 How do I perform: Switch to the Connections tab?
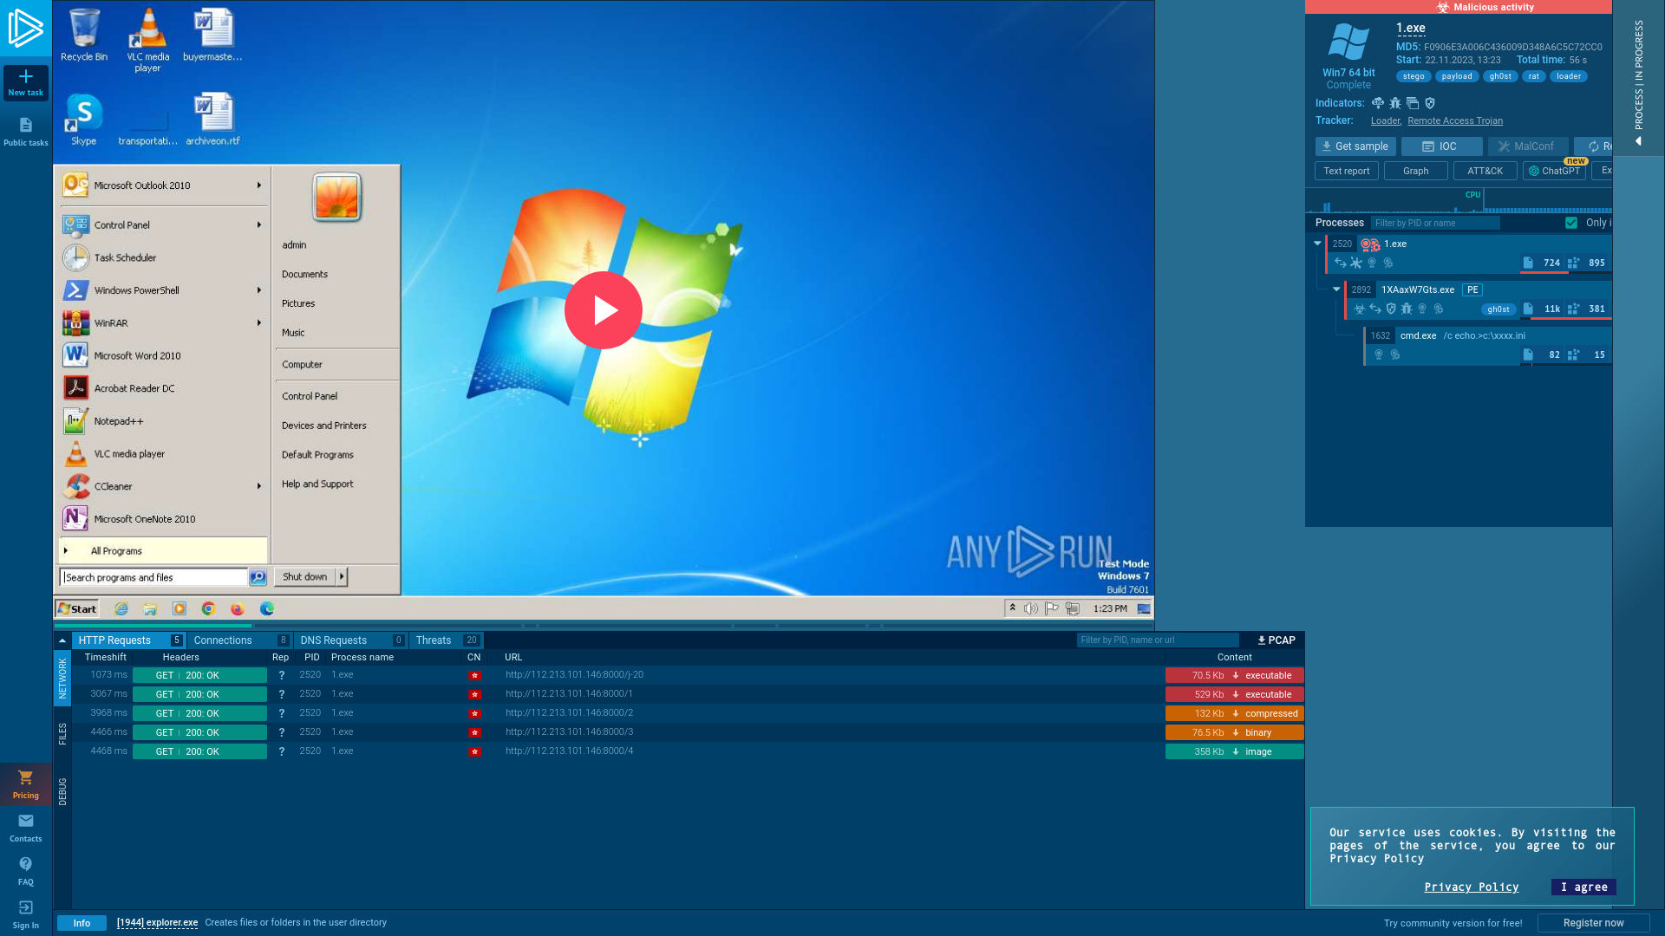click(x=239, y=640)
